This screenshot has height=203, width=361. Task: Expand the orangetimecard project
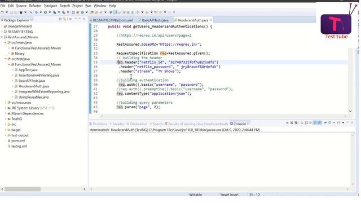pyautogui.click(x=2, y=27)
